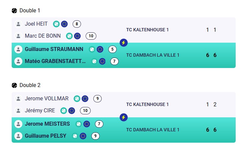Click TC KALTENHOUSE 1 team in Double 1
The height and width of the screenshot is (149, 249).
point(147,30)
